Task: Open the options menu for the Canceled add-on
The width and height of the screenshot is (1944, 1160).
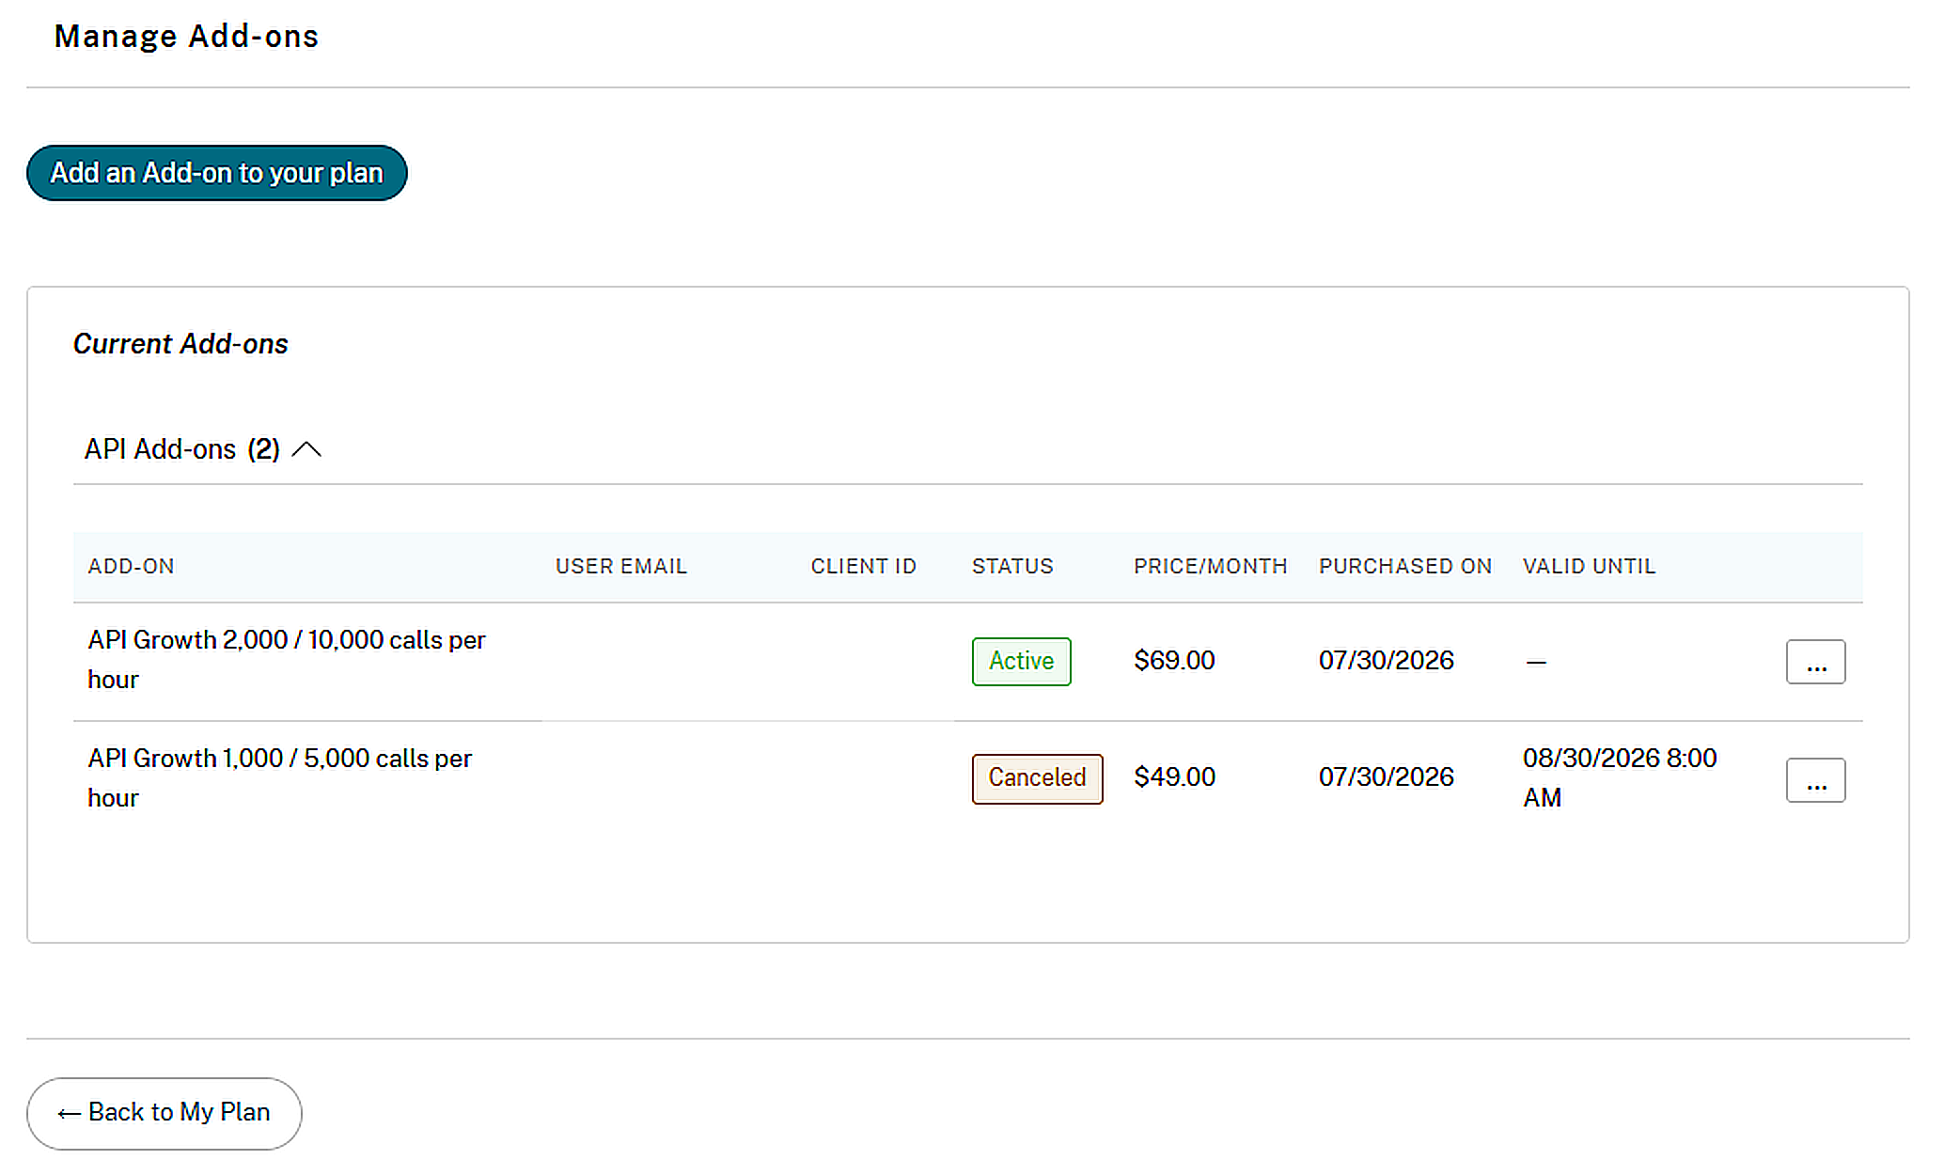Action: coord(1815,780)
